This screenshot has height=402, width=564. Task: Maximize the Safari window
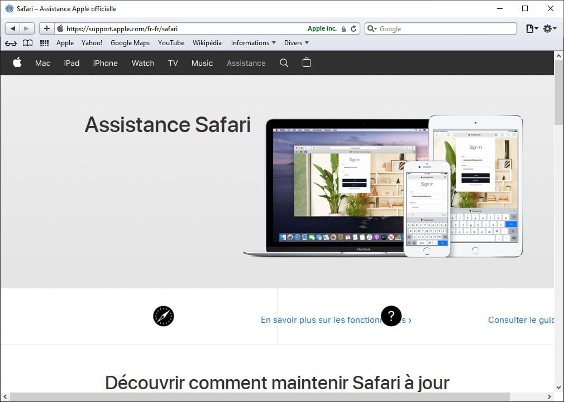[x=525, y=8]
